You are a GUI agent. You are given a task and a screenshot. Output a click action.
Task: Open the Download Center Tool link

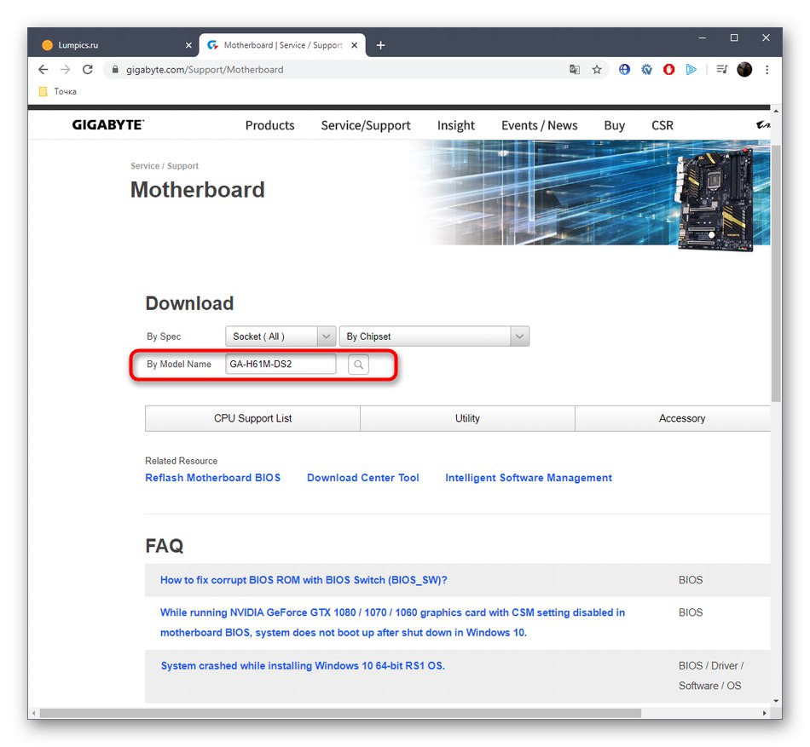[x=362, y=478]
